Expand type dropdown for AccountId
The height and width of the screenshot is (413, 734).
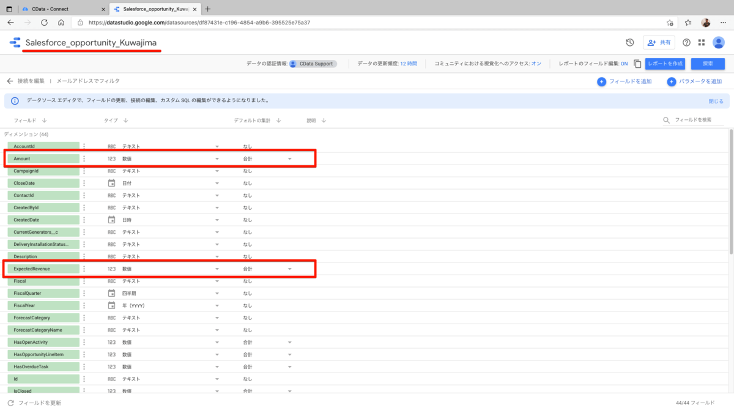click(217, 147)
